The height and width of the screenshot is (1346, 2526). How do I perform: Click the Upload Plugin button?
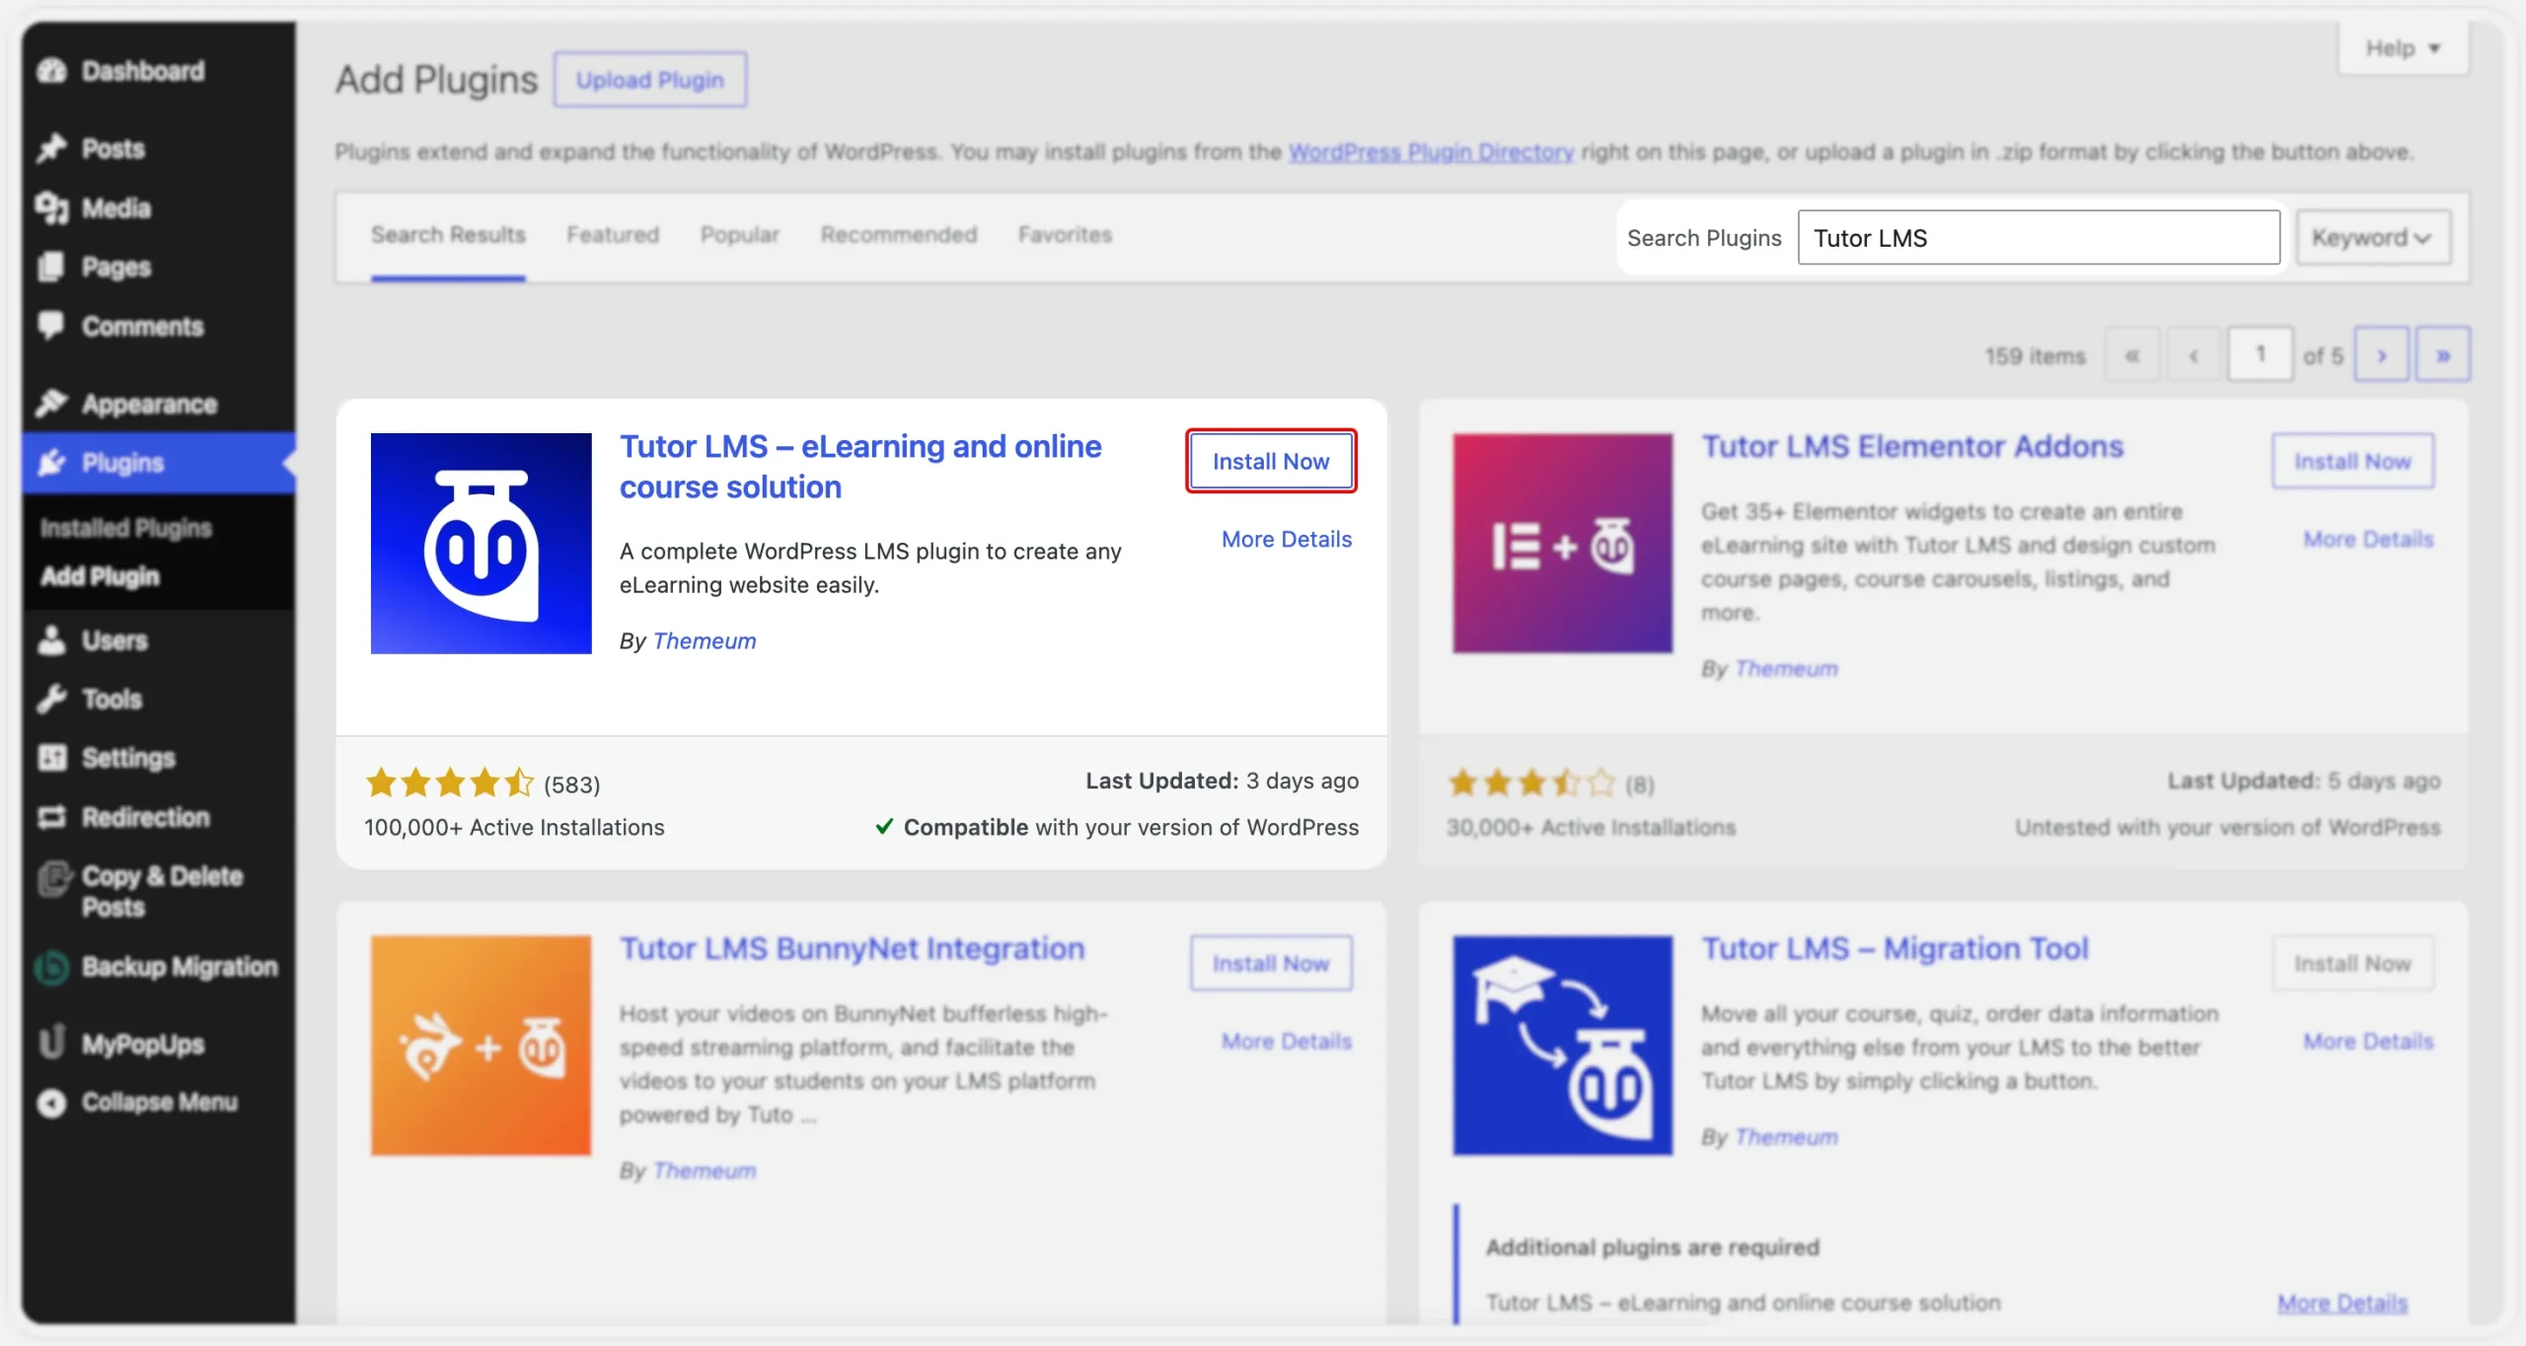(649, 80)
